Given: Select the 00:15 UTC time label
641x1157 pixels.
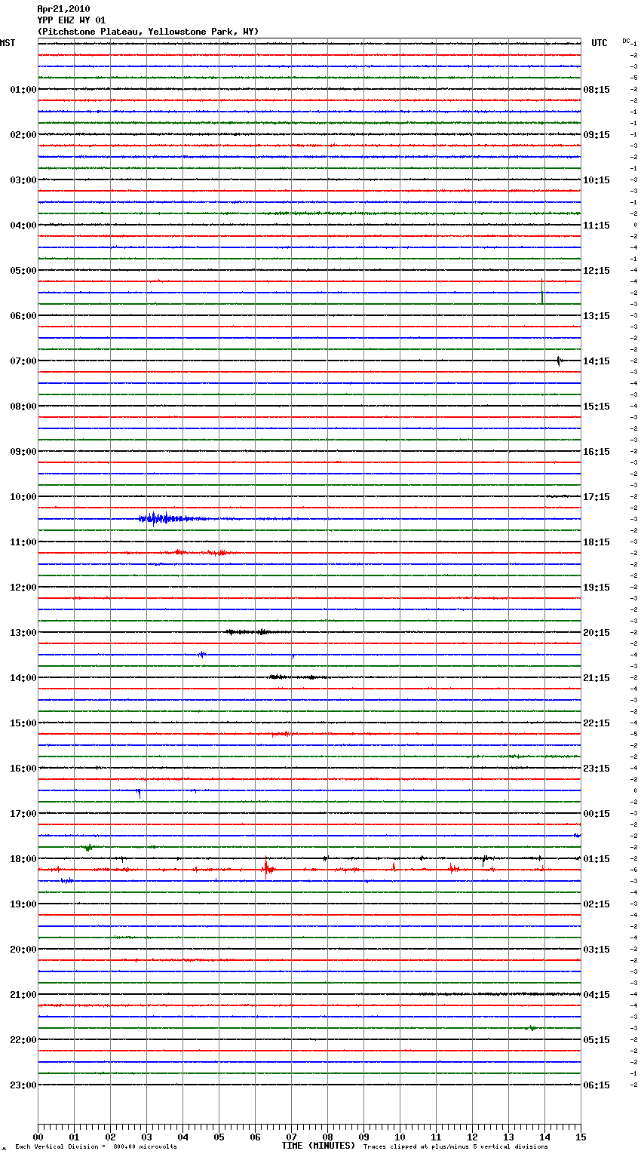Looking at the screenshot, I should (597, 814).
